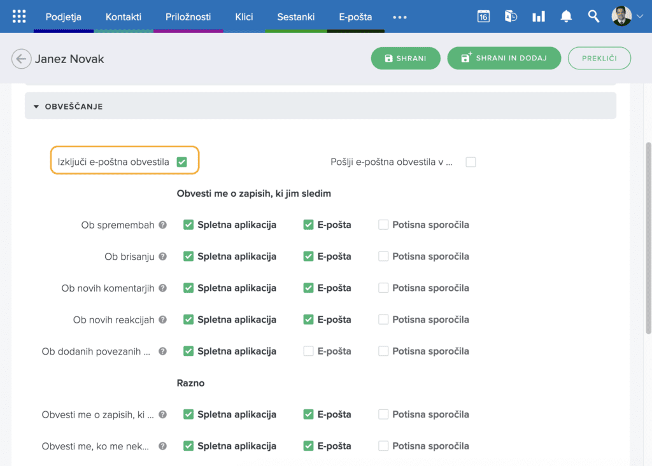Open the notifications bell
Image resolution: width=652 pixels, height=466 pixels.
566,17
